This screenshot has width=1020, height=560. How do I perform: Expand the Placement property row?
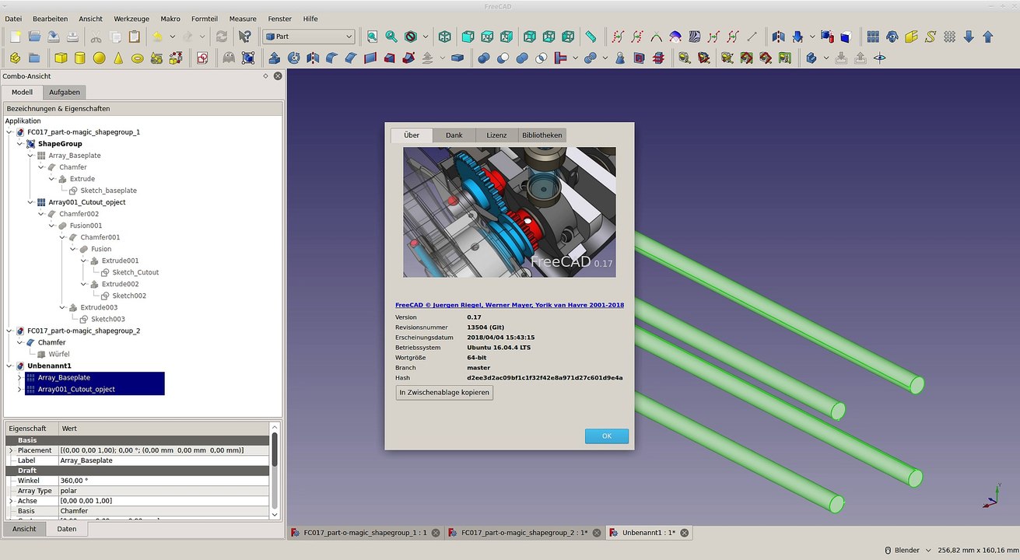[x=11, y=450]
